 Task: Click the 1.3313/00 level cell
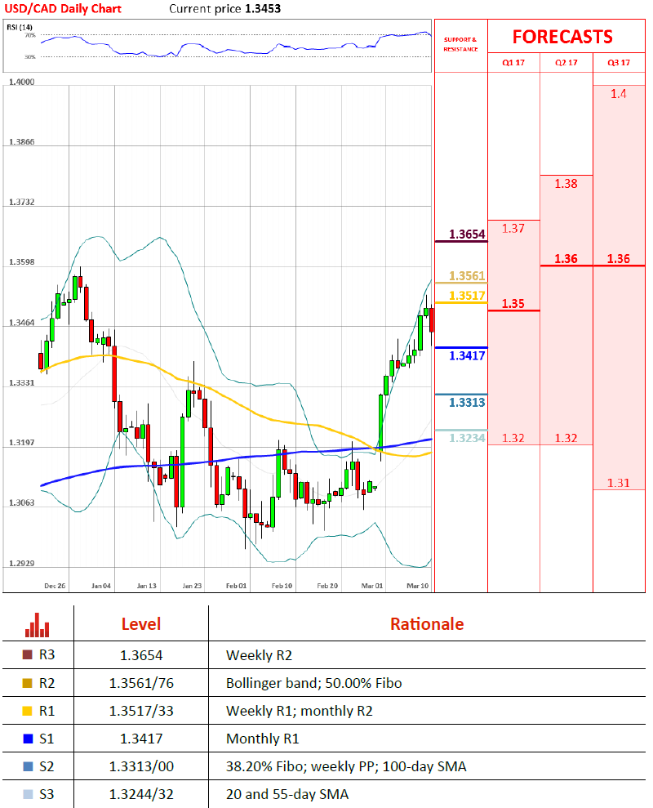pyautogui.click(x=141, y=767)
